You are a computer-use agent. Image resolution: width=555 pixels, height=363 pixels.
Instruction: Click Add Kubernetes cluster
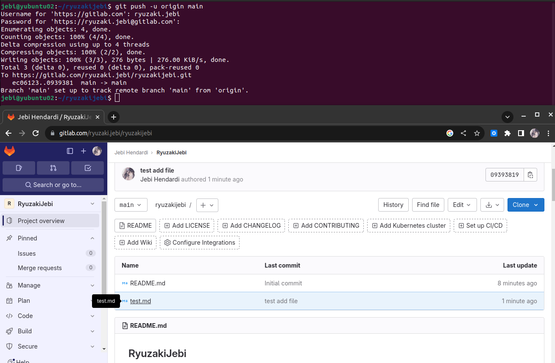tap(409, 226)
